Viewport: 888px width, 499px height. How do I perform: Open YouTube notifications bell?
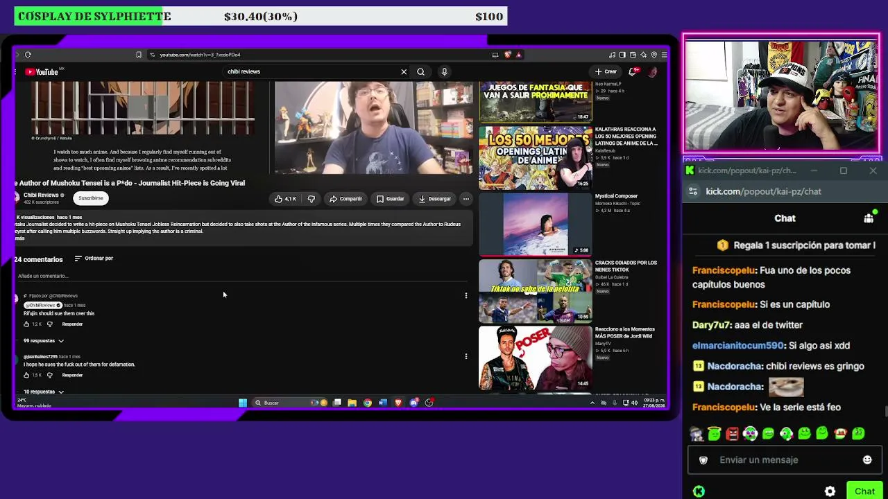point(633,71)
